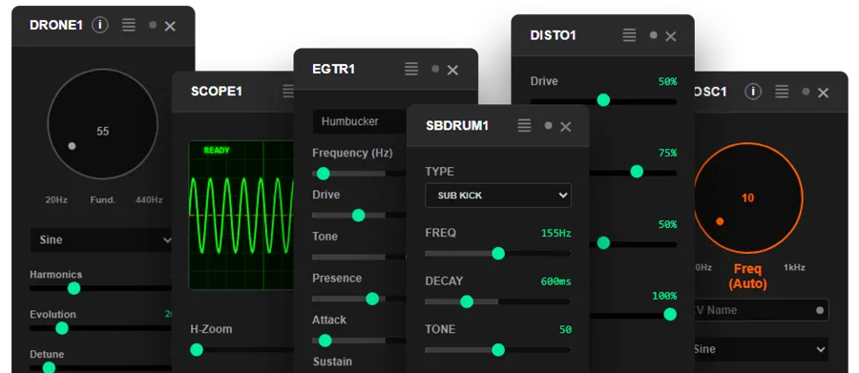
Task: Toggle the OSC1 status dot
Action: point(806,92)
